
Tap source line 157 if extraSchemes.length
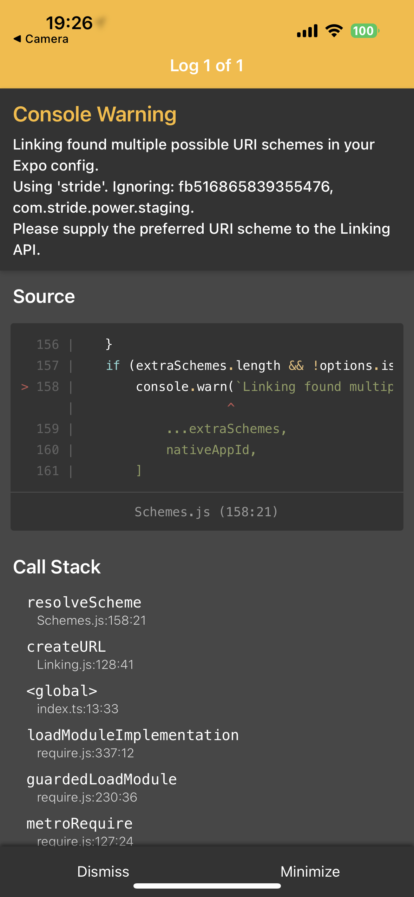coord(249,365)
